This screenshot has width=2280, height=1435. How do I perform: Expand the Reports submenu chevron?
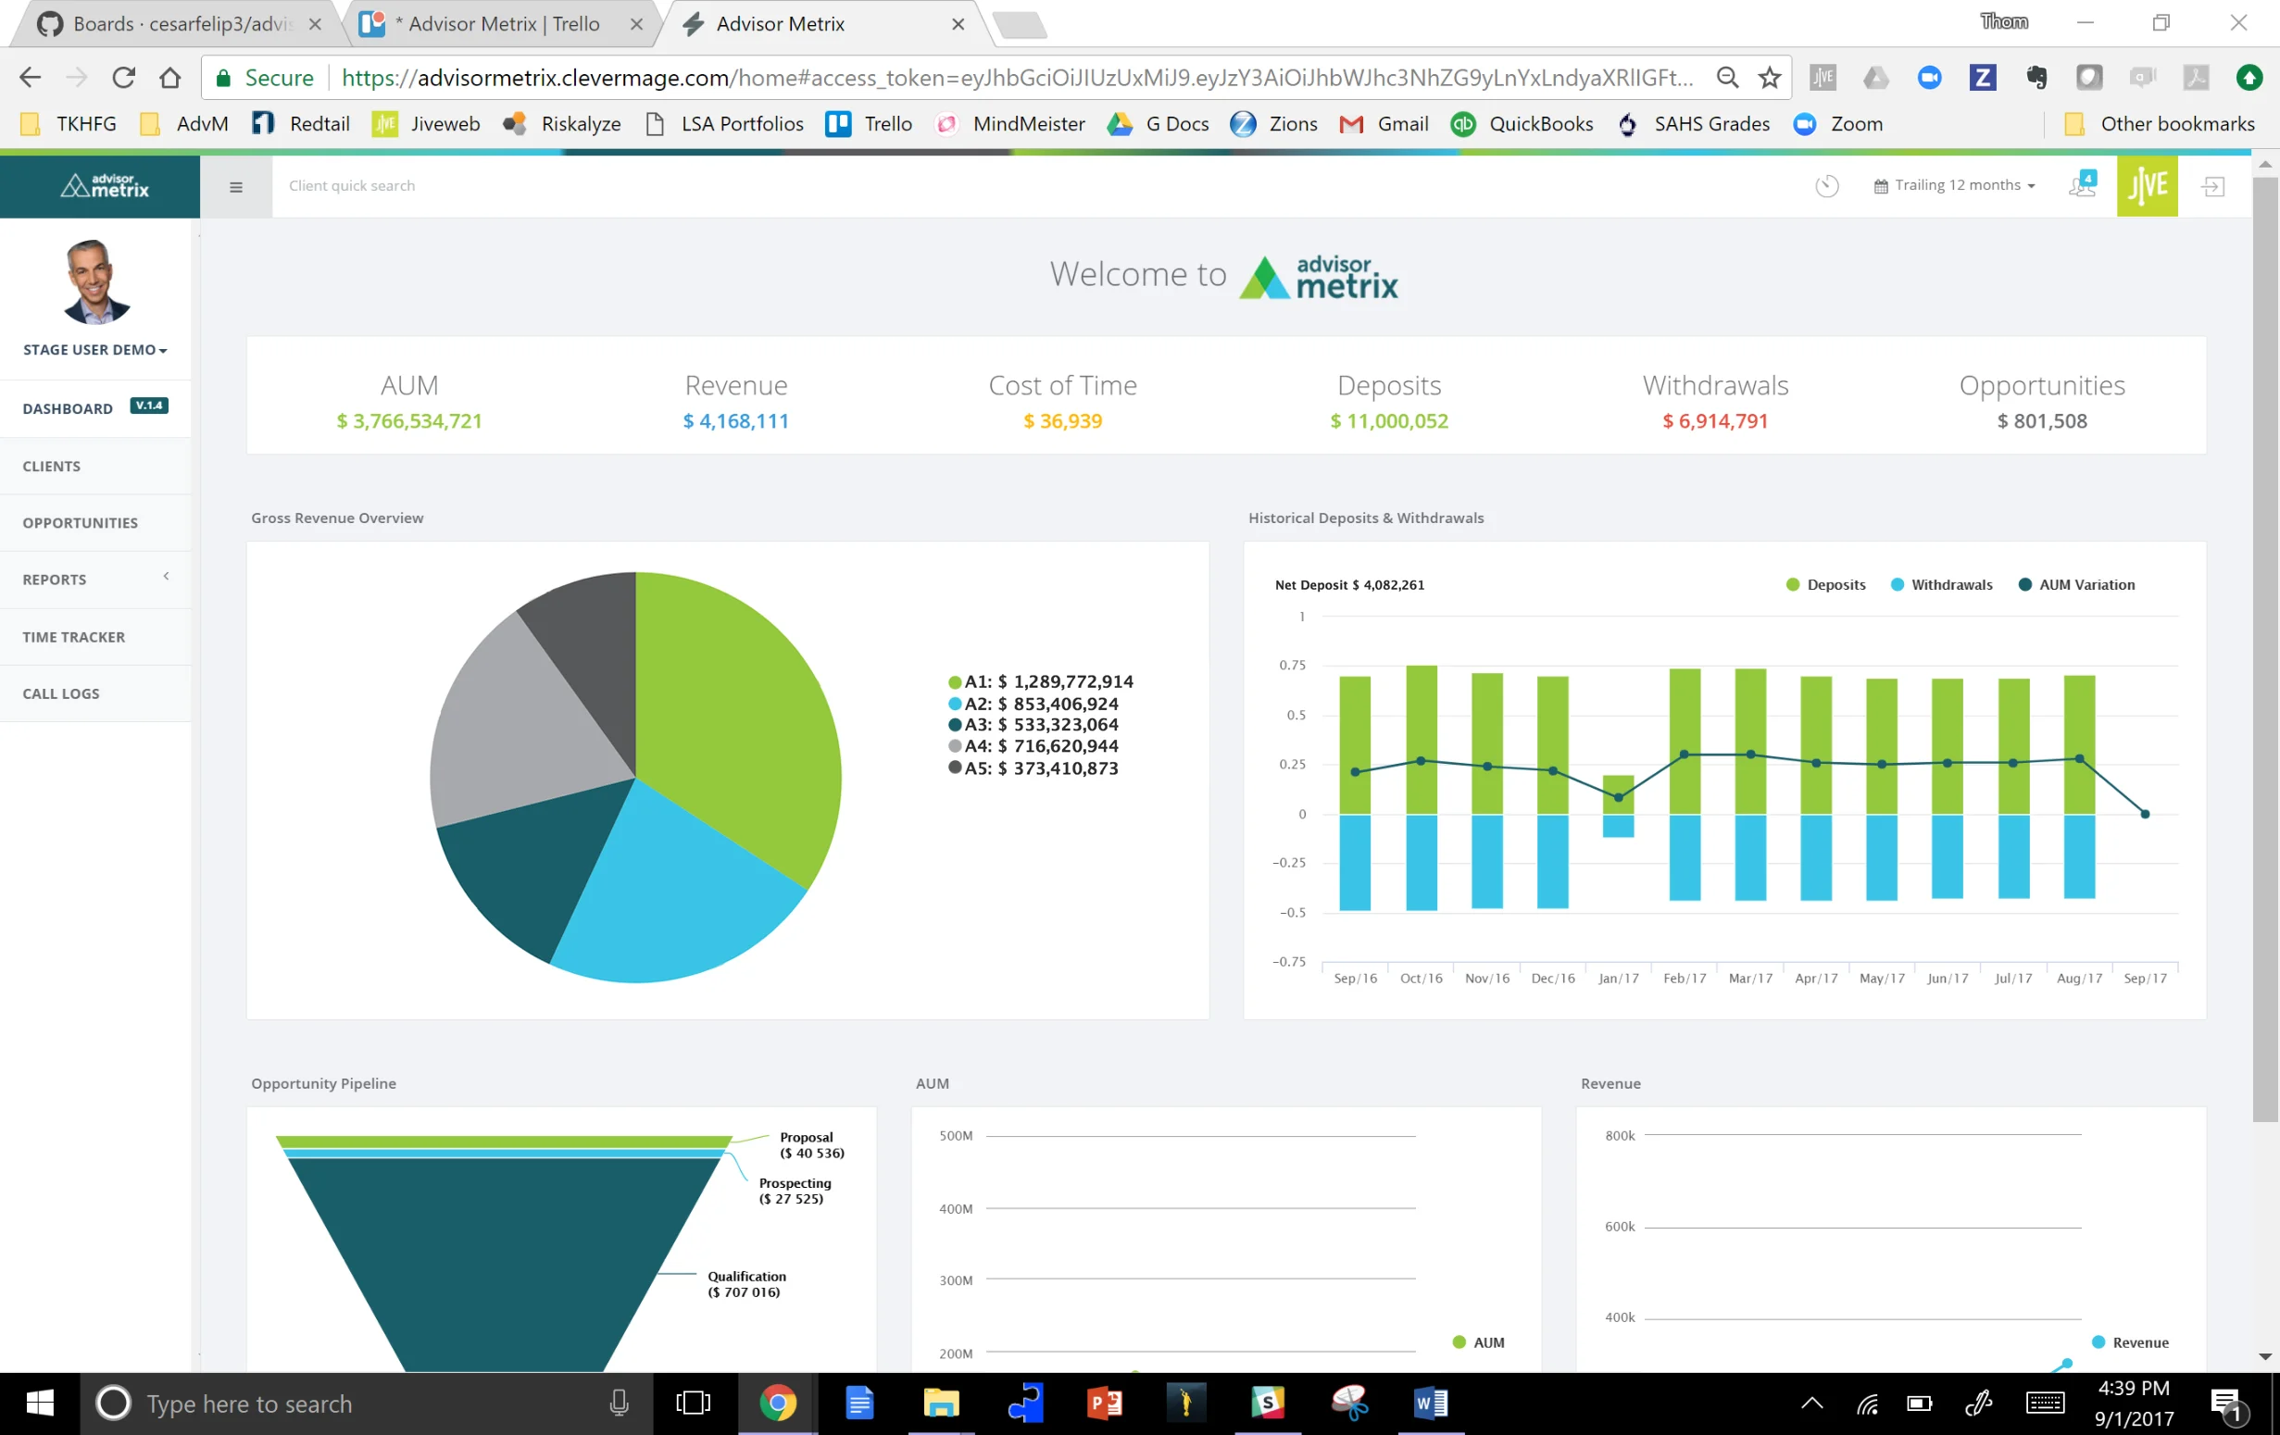[x=166, y=576]
